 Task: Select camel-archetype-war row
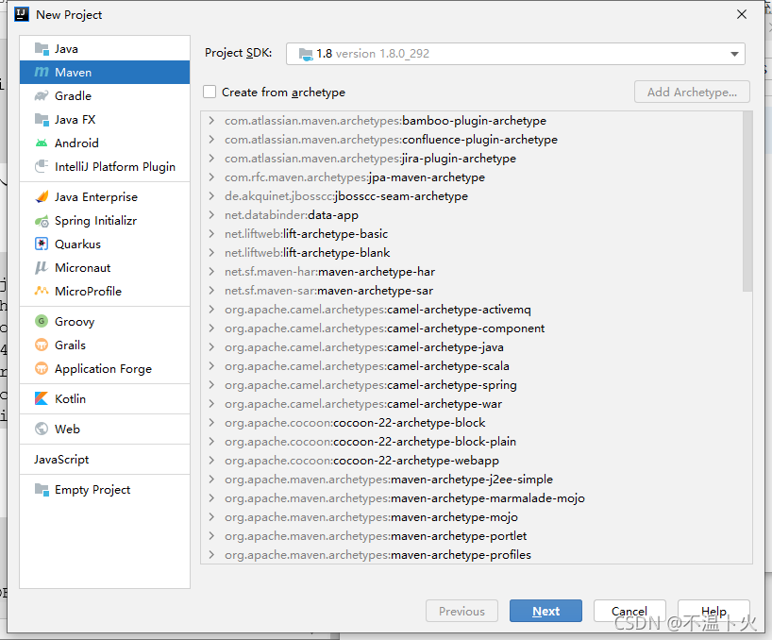(472, 404)
